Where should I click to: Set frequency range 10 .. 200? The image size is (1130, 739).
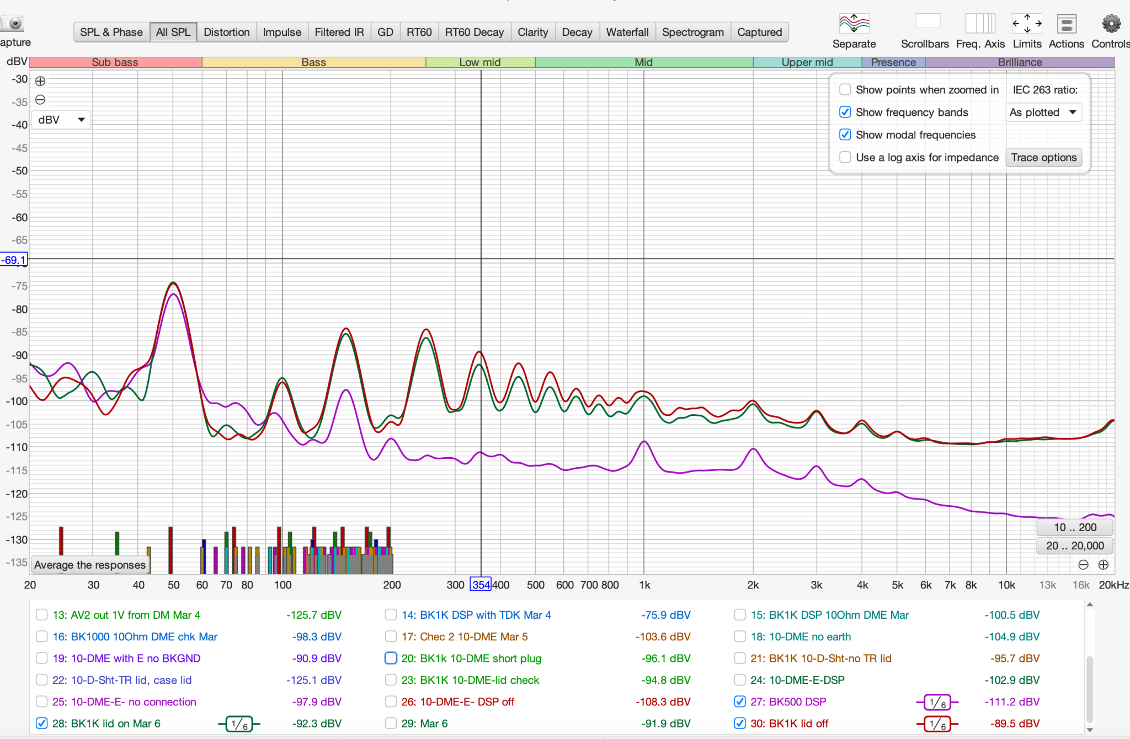pyautogui.click(x=1075, y=527)
